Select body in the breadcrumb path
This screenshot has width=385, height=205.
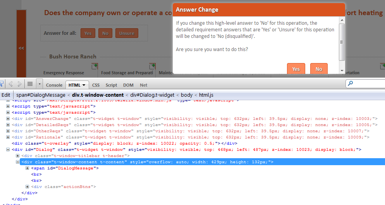187,95
